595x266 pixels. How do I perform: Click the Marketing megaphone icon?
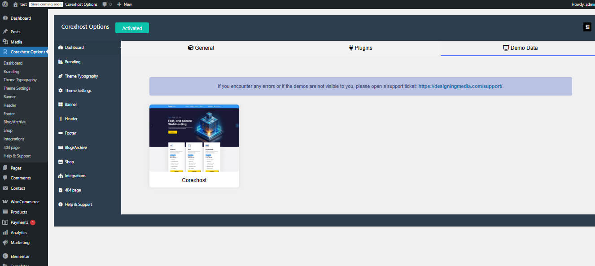[x=5, y=243]
